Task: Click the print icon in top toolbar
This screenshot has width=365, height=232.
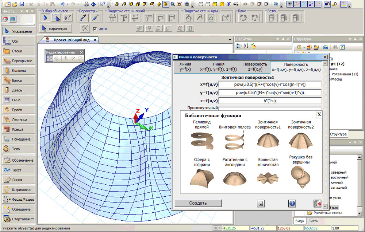Action: (86, 4)
